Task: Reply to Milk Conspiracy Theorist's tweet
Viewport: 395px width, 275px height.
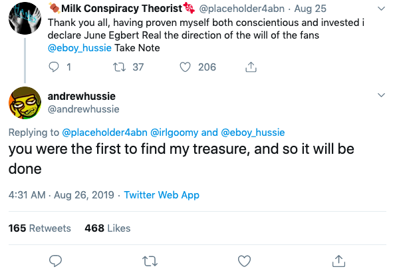Action: click(54, 67)
